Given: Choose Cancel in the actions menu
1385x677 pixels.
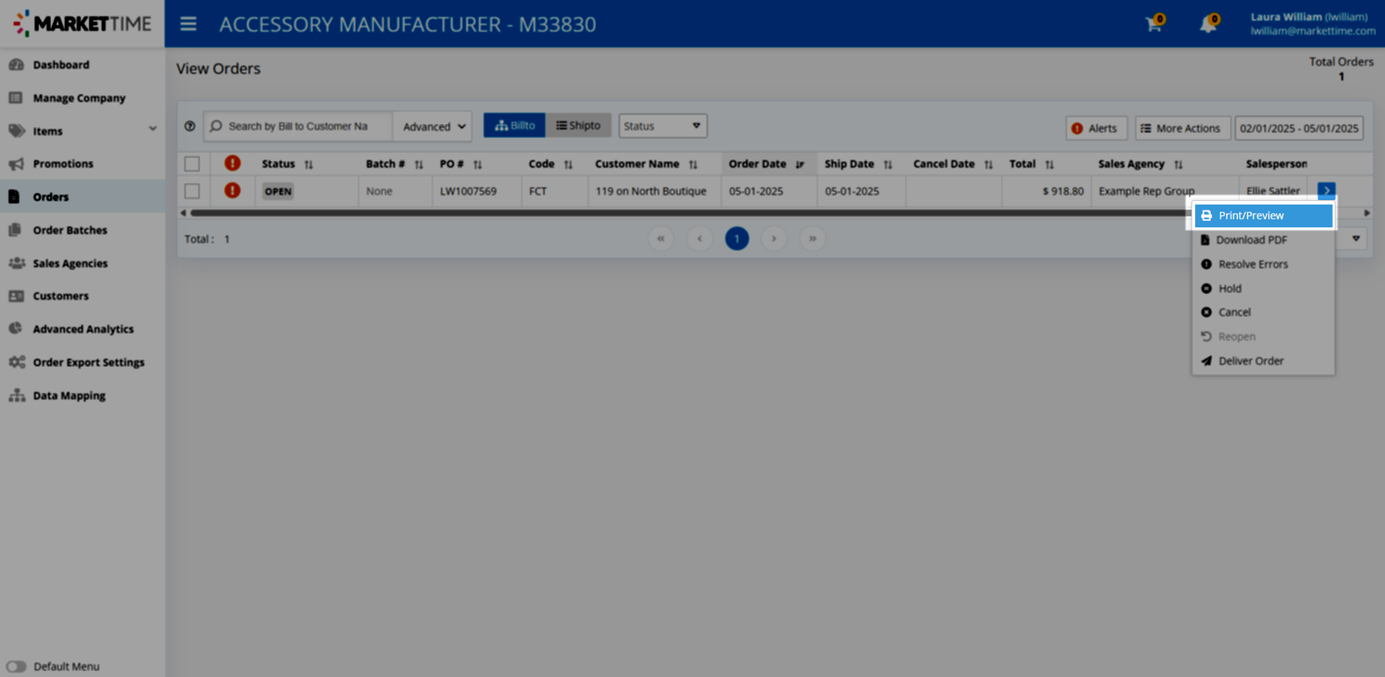Looking at the screenshot, I should click(1264, 312).
